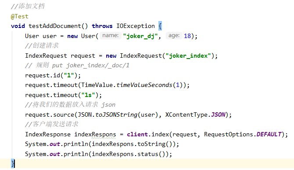
Task: Click the comment //创建请求
Action: coord(42,45)
